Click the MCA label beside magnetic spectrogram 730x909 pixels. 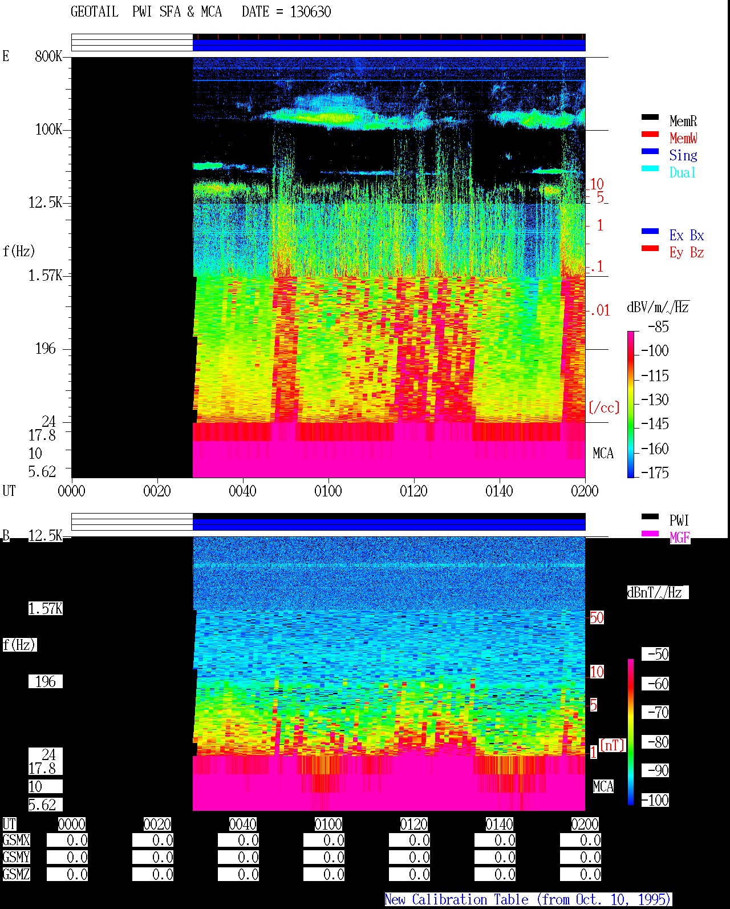click(x=603, y=787)
